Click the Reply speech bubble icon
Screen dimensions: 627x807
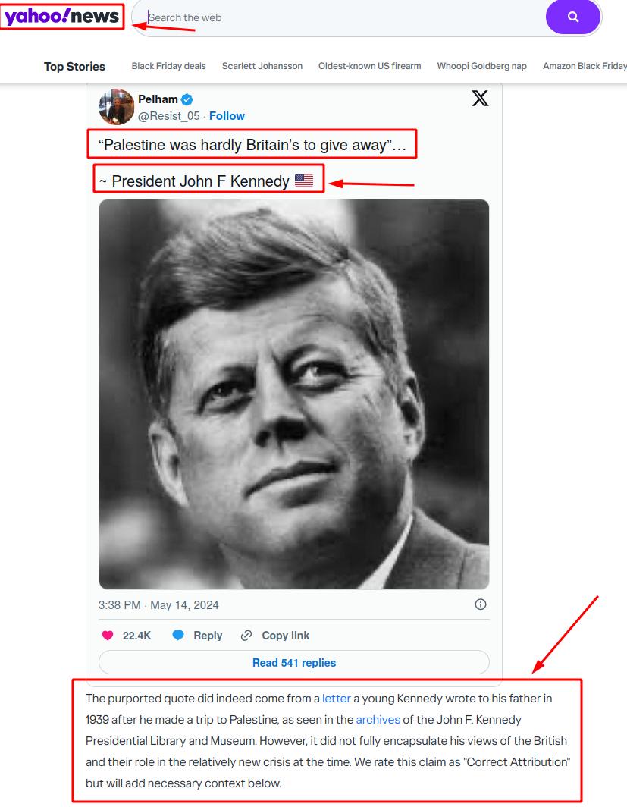pos(178,636)
